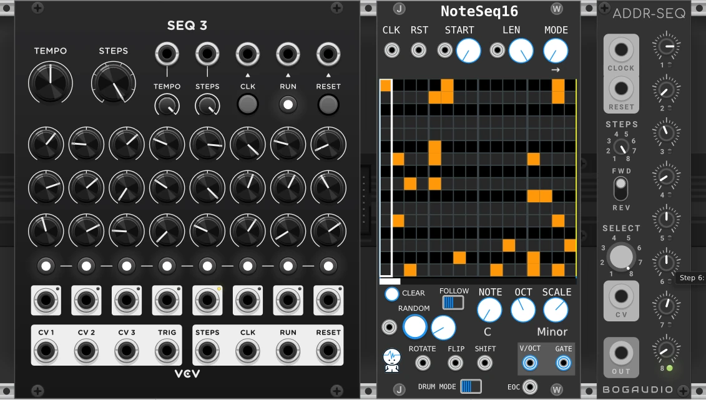This screenshot has width=706, height=400.
Task: Click ADDR-SEQ CLOCK input jack
Action: click(621, 49)
